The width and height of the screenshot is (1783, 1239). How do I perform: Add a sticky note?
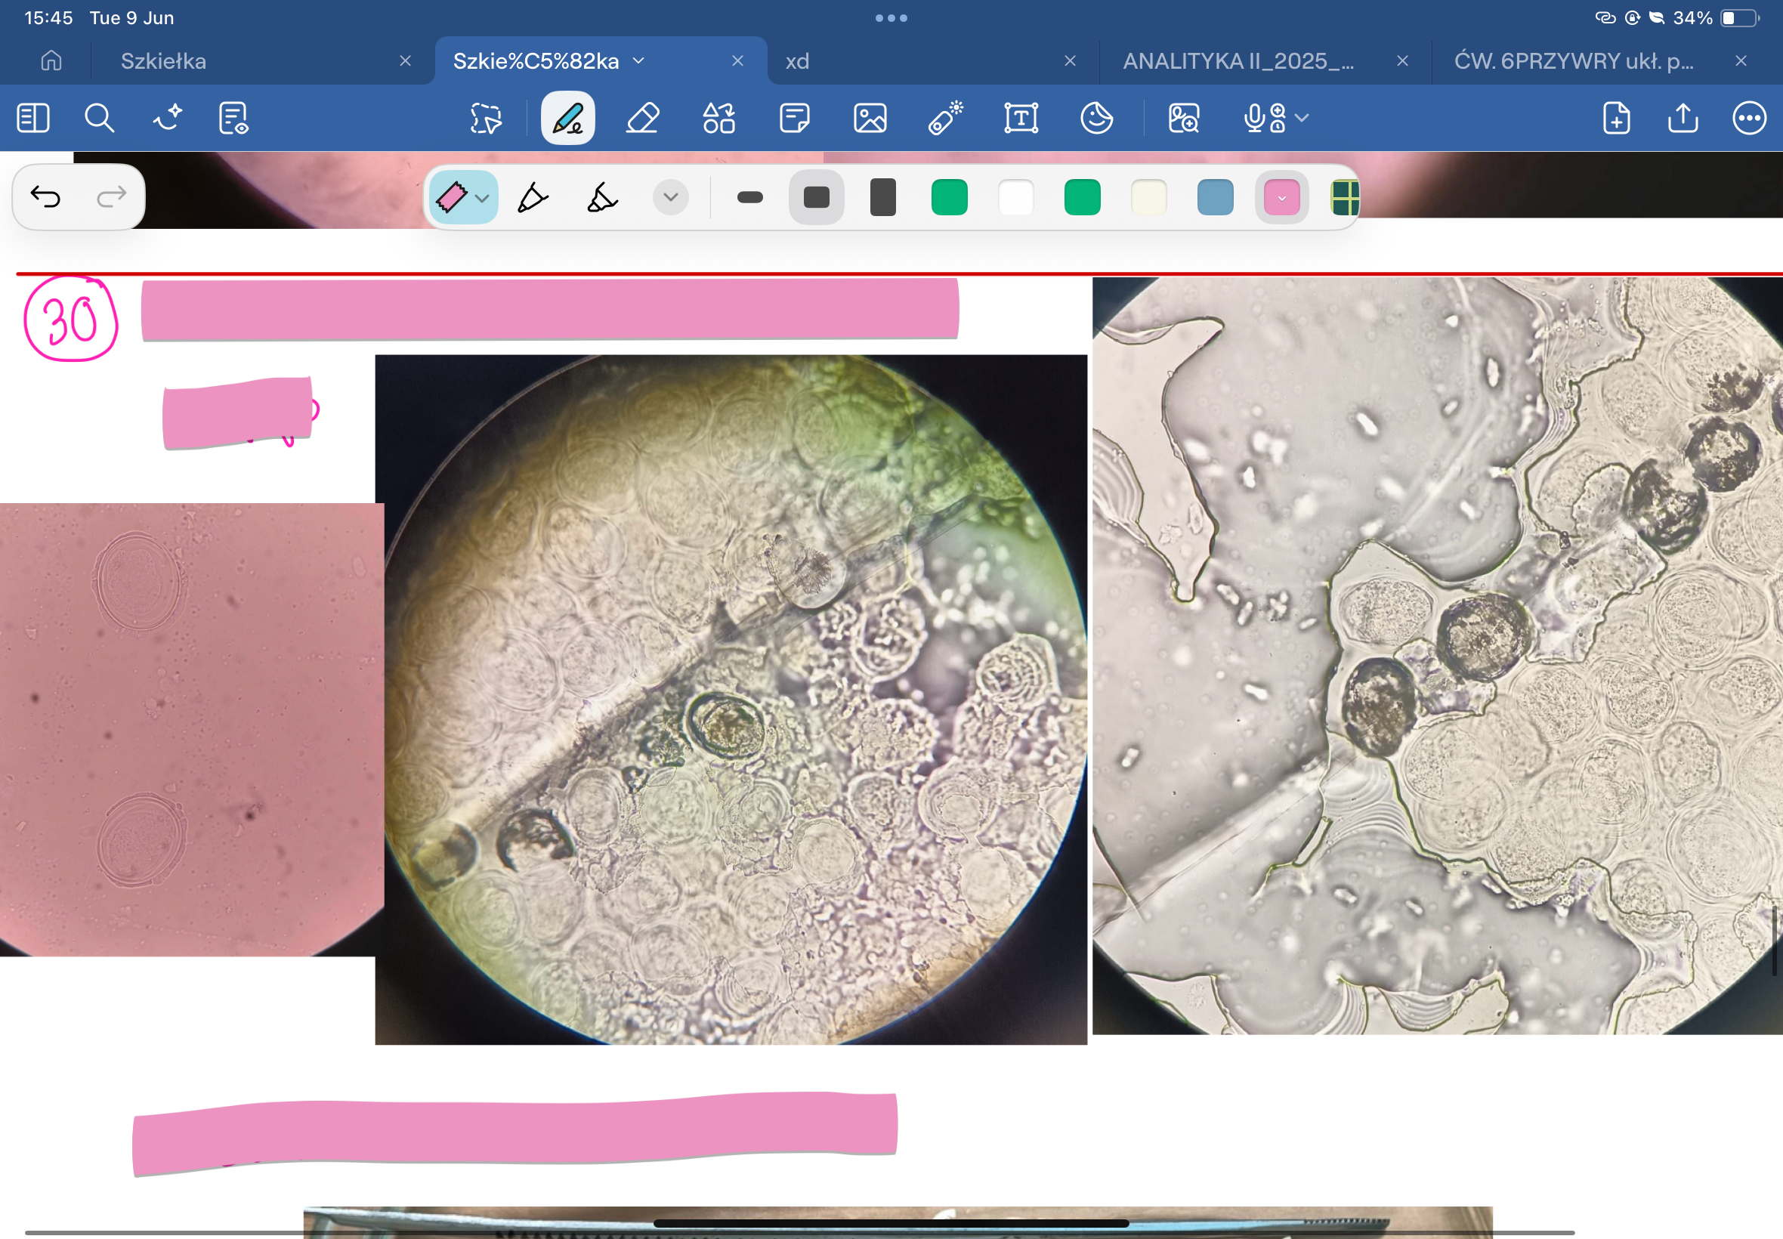click(794, 118)
